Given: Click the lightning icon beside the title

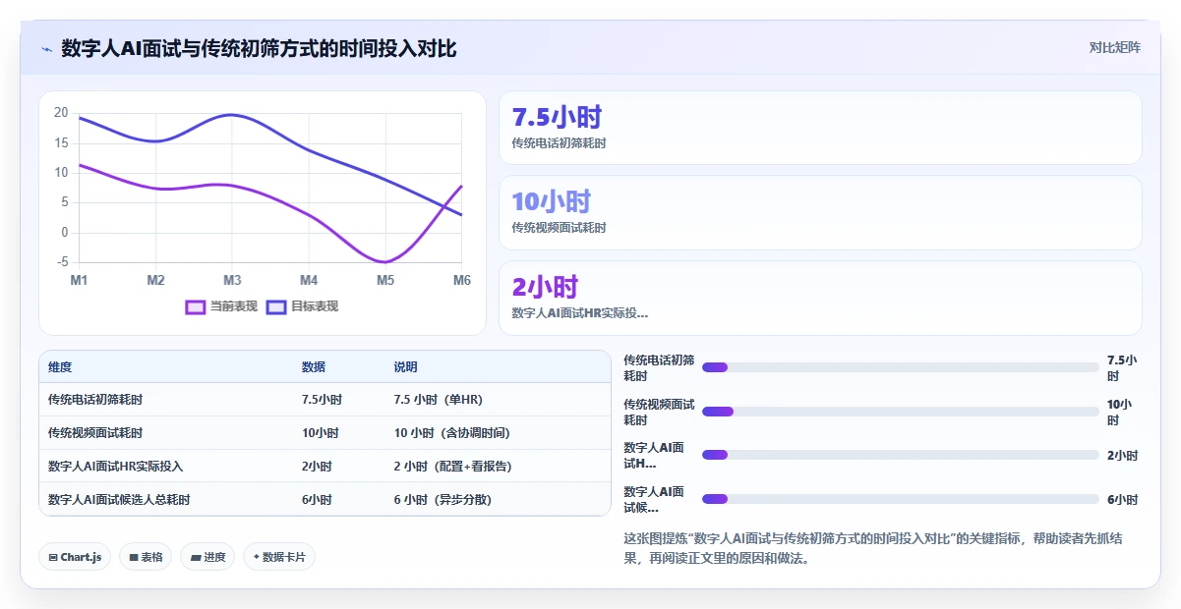Looking at the screenshot, I should coord(47,49).
